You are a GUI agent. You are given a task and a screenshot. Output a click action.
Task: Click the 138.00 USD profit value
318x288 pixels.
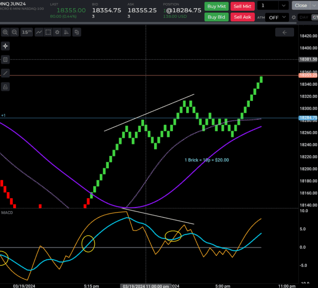[x=175, y=16]
